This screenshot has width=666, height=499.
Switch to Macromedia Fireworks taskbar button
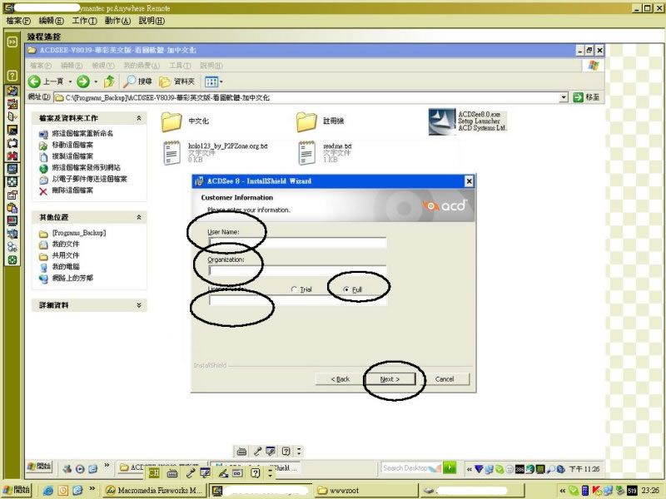[x=155, y=491]
